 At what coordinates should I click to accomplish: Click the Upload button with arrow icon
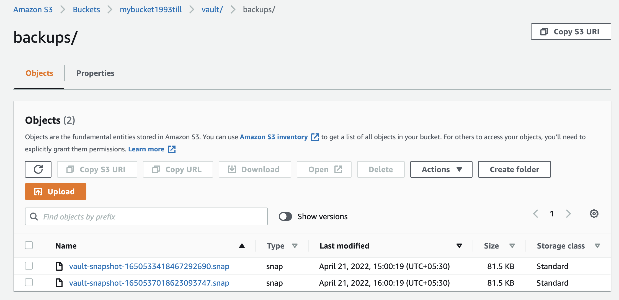(x=56, y=192)
